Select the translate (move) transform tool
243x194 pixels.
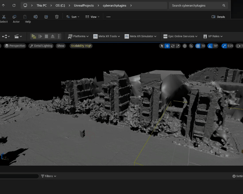167,46
